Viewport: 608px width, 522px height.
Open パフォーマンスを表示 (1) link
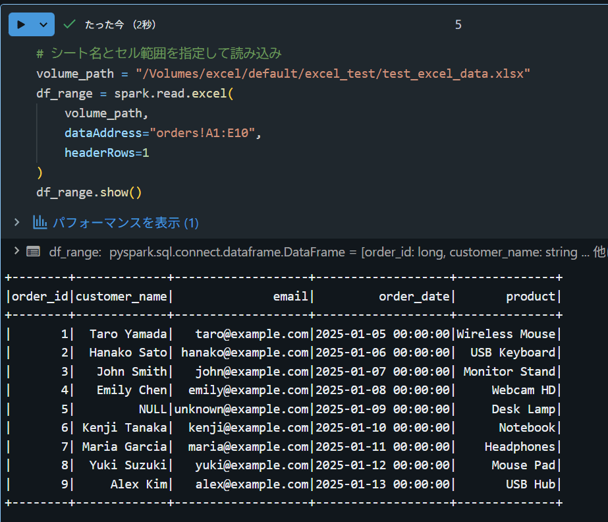coord(125,223)
